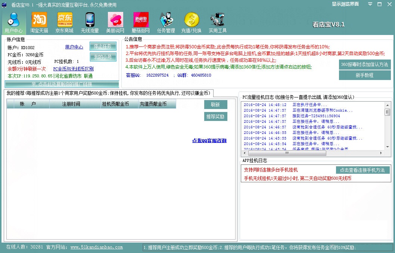
Task: Open the 用户中心 link in account info
Action: tap(74, 47)
